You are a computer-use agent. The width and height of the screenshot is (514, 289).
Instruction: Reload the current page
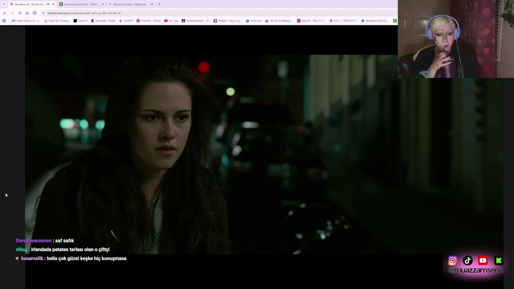pyautogui.click(x=19, y=13)
